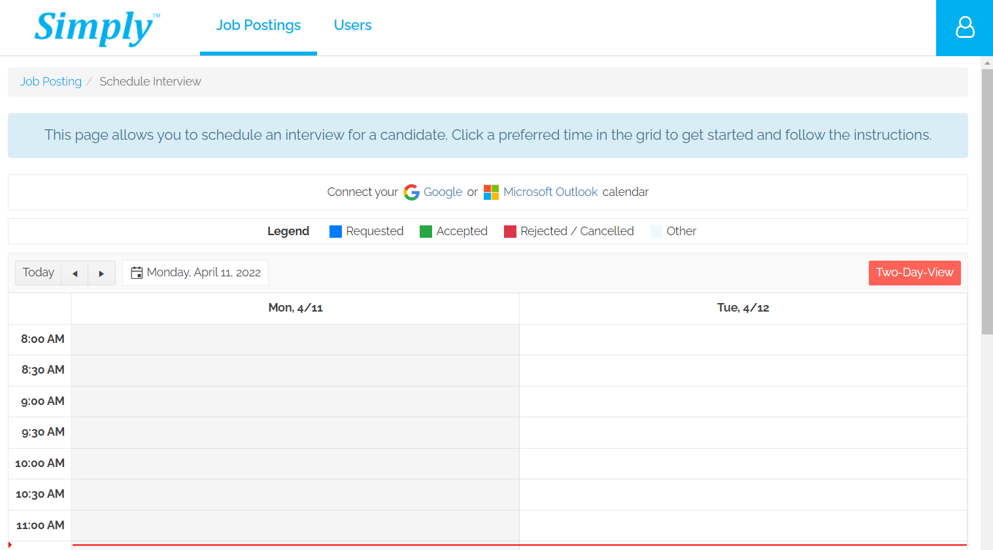Click the 9:30 AM time label
This screenshot has width=993, height=550.
pyautogui.click(x=42, y=432)
